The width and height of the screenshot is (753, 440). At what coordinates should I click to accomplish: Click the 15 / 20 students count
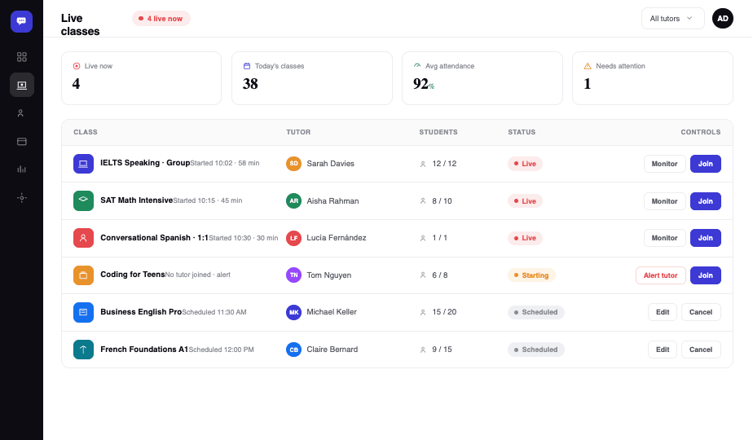(x=444, y=312)
